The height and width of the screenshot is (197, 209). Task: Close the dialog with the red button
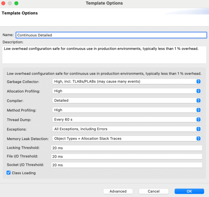(x=3, y=3)
